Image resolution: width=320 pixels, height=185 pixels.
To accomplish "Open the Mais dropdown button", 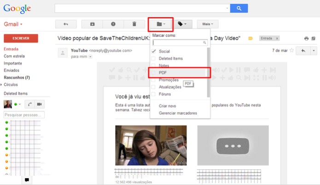I will tap(208, 24).
